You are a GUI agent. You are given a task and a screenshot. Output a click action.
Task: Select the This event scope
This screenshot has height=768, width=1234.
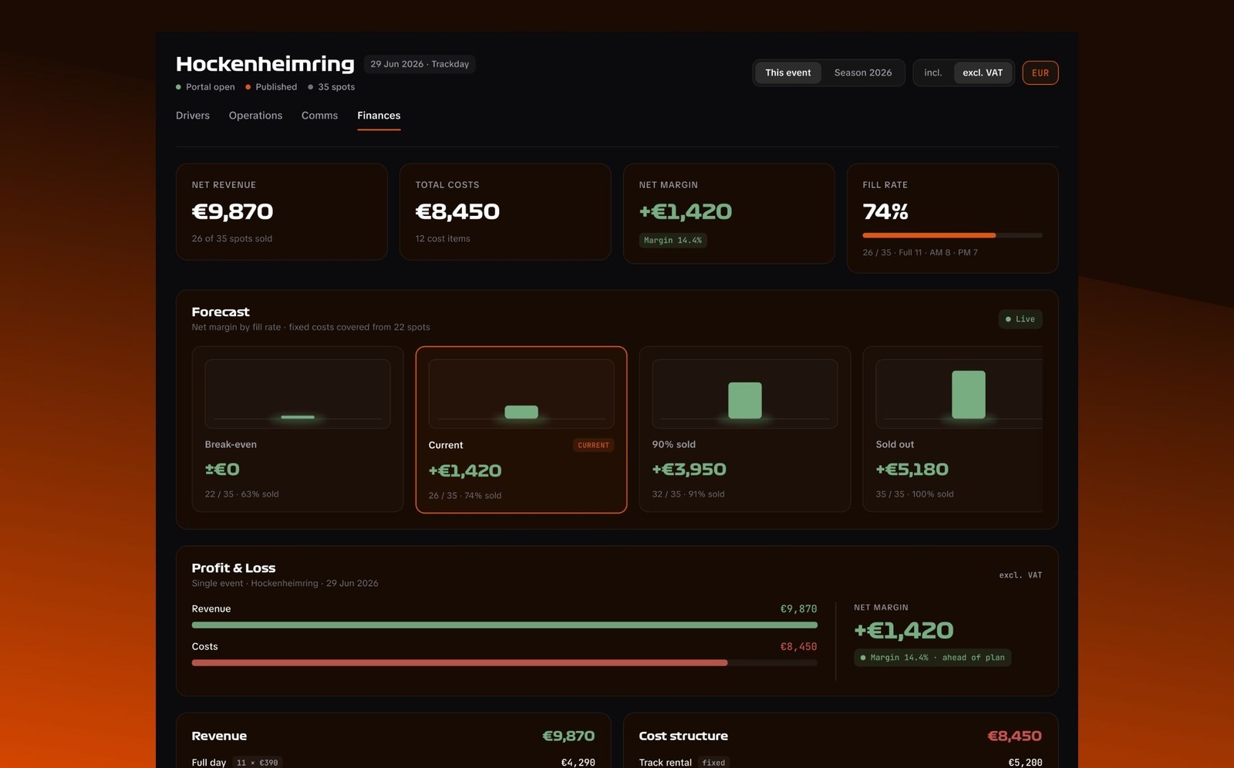click(788, 72)
